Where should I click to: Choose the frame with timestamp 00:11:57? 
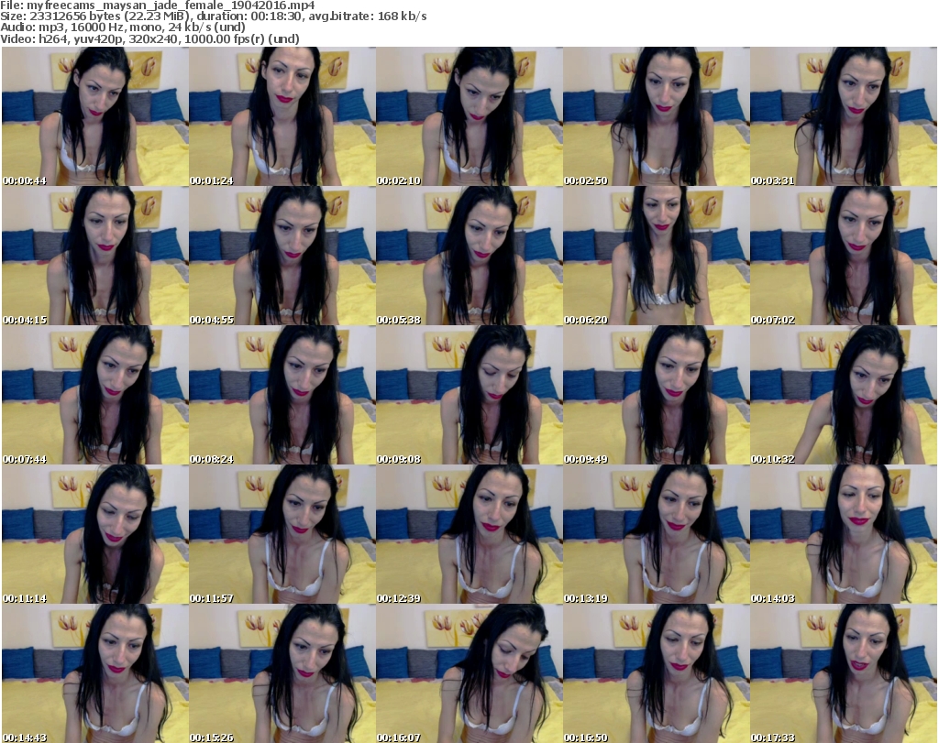click(x=282, y=534)
